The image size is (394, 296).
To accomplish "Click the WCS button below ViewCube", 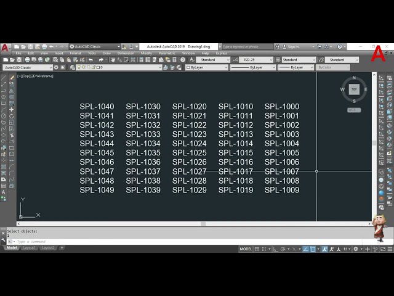I will (x=353, y=110).
